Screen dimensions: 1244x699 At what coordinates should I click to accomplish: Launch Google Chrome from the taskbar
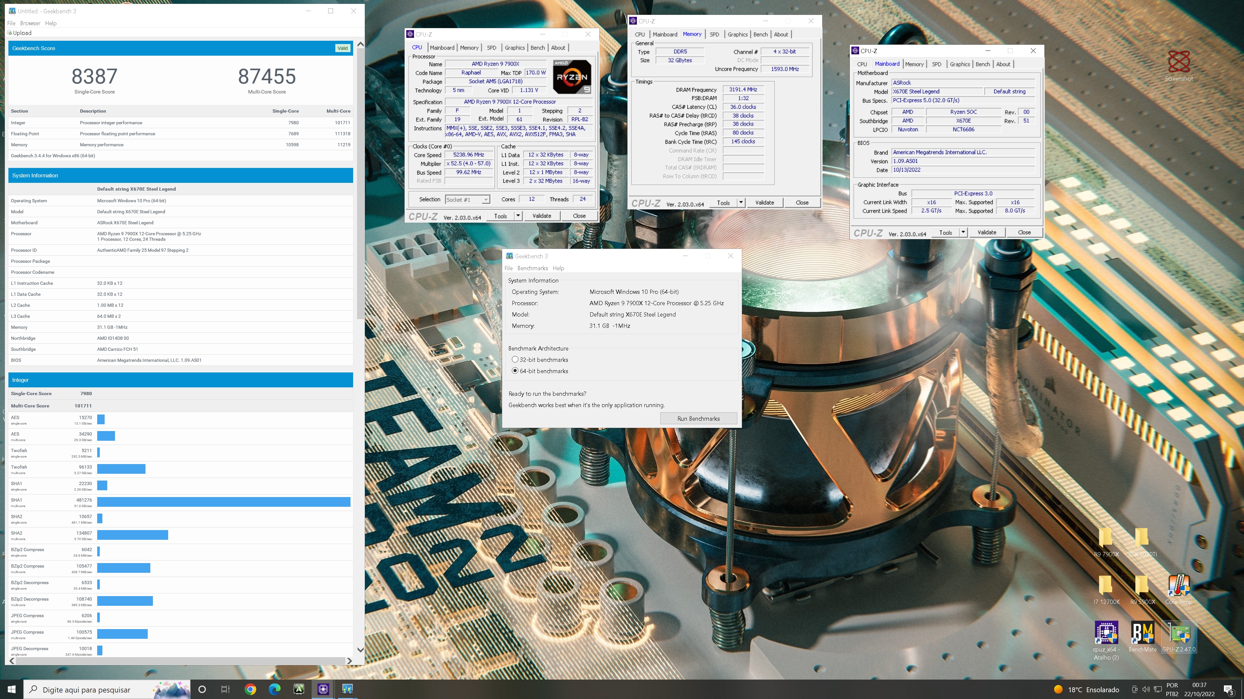tap(250, 689)
